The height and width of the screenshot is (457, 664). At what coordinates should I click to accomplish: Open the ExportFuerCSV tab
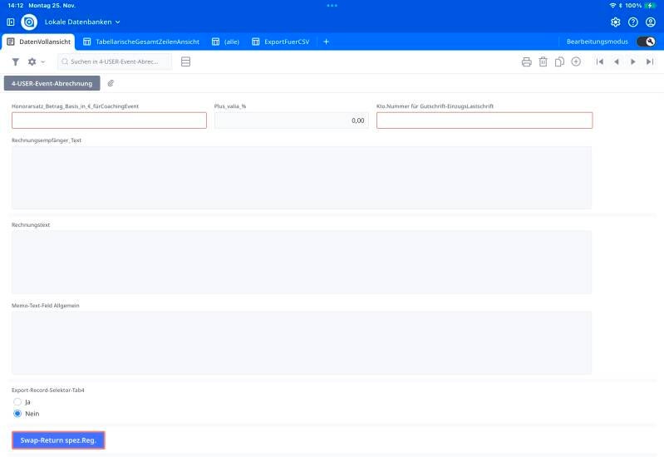(x=279, y=42)
